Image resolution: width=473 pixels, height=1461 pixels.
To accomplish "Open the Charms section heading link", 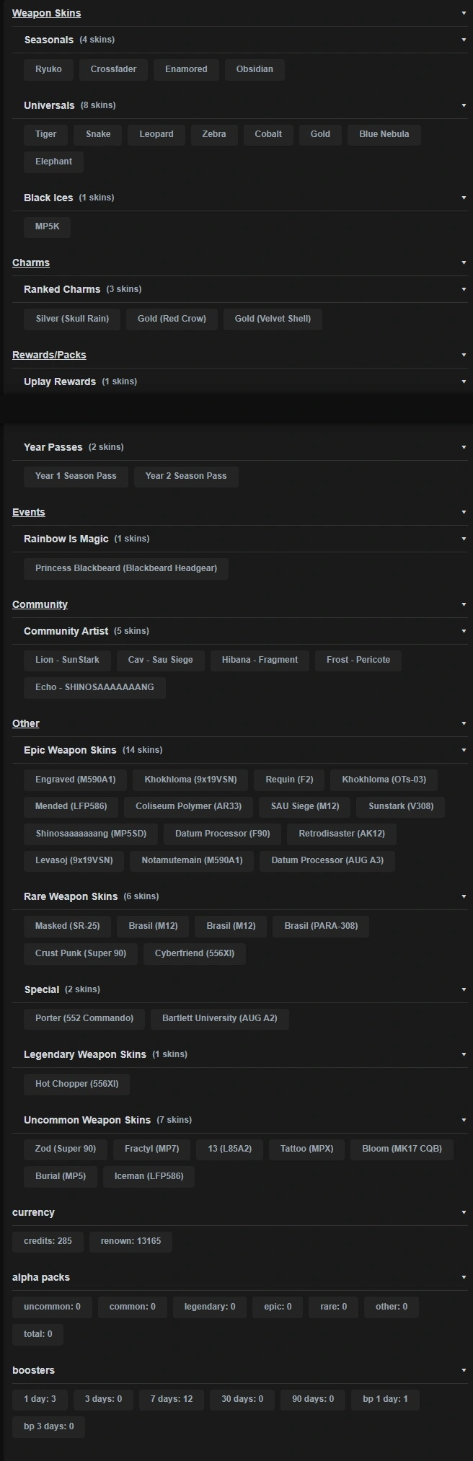I will coord(31,262).
